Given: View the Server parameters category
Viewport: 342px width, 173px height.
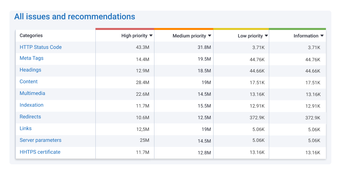Looking at the screenshot, I should 41,140.
